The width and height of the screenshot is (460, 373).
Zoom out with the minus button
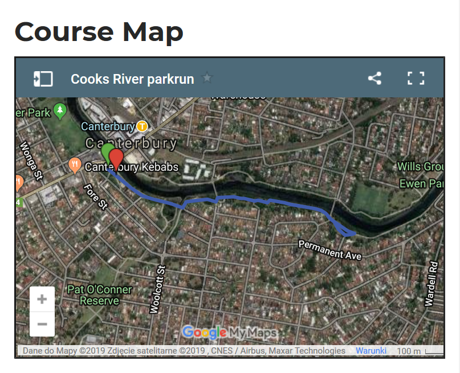coord(42,324)
